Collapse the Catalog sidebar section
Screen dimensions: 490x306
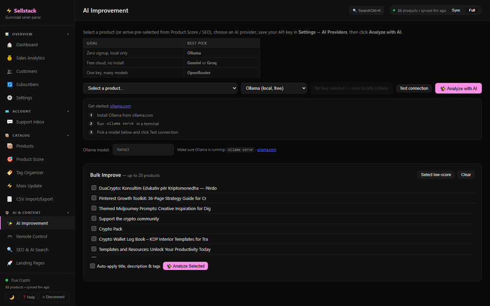pyautogui.click(x=68, y=135)
